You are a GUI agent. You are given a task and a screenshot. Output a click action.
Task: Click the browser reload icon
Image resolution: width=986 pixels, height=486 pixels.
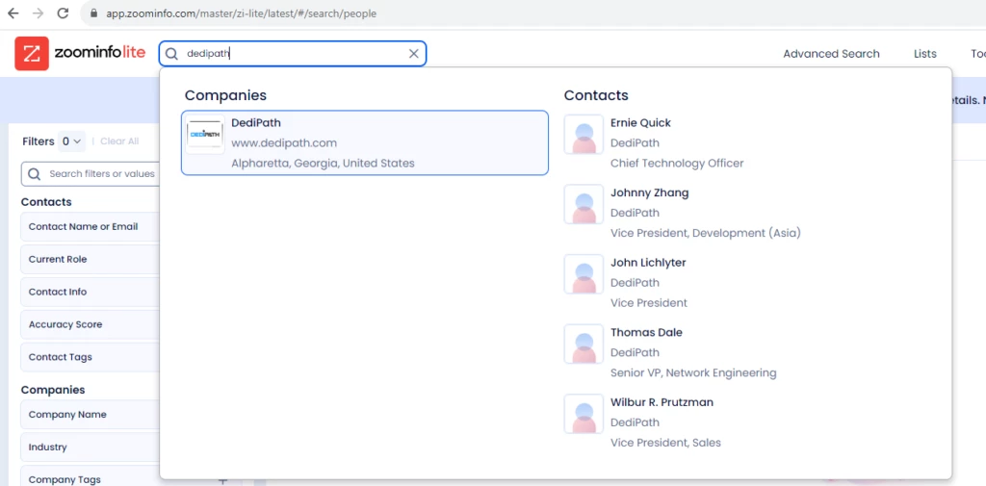63,13
